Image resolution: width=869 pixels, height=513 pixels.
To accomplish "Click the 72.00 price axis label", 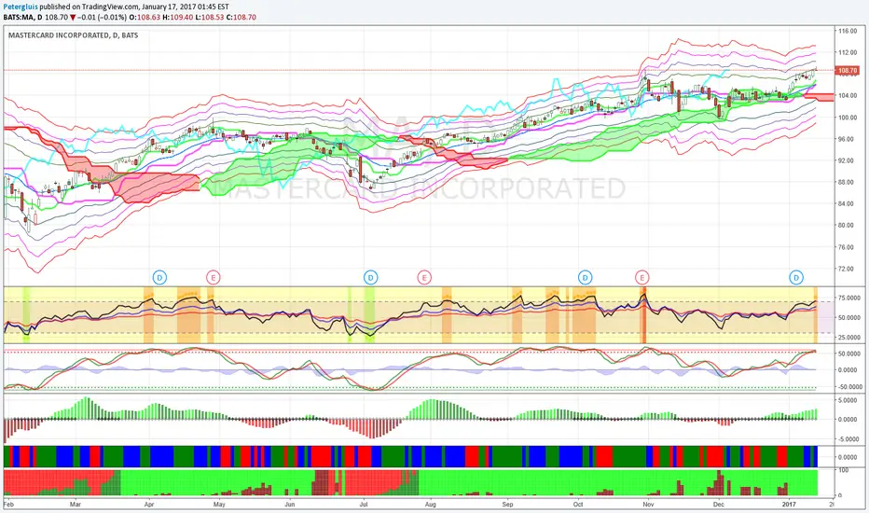I will tap(848, 269).
